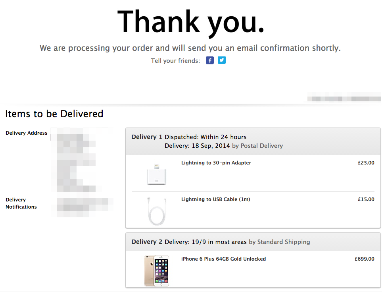
Task: Share the order on Twitter
Action: 221,60
